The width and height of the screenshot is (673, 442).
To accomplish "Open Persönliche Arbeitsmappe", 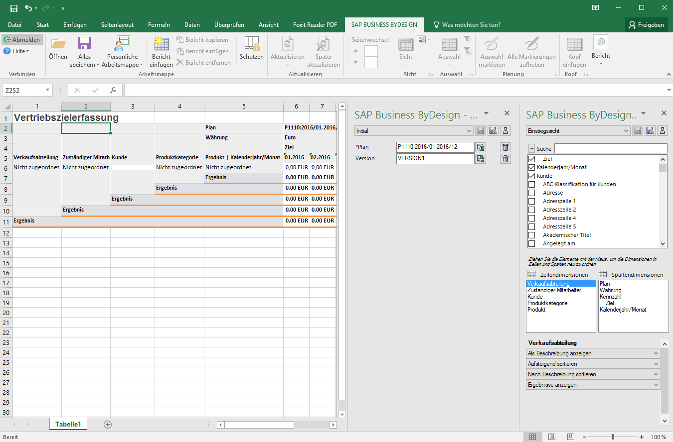I will [122, 52].
